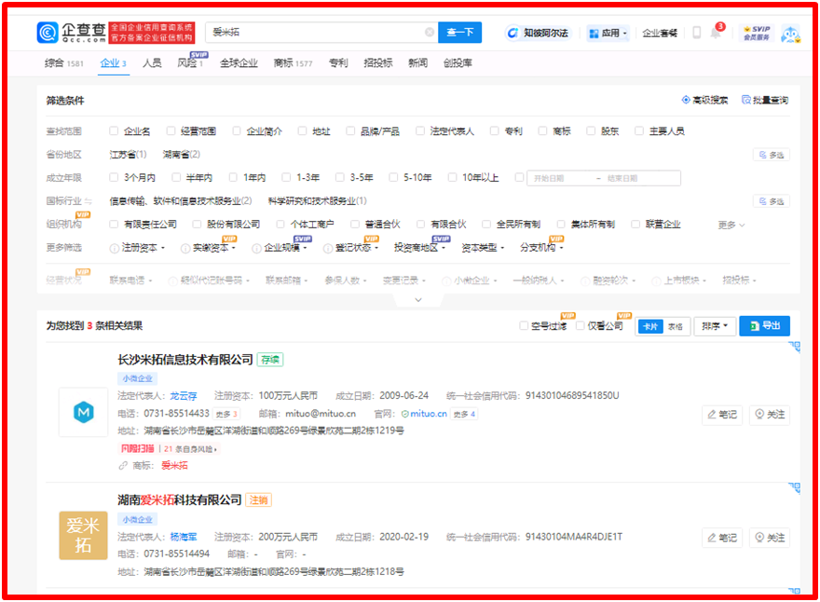Viewport: 820px width, 602px height.
Task: Click 长沙米拓 company logo thumbnail
Action: pos(83,412)
